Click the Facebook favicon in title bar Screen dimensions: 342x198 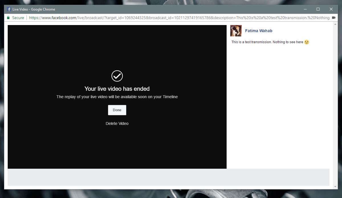9,9
